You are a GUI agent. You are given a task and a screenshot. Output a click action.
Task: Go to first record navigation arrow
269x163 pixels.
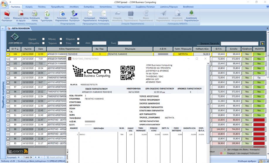pos(18,157)
